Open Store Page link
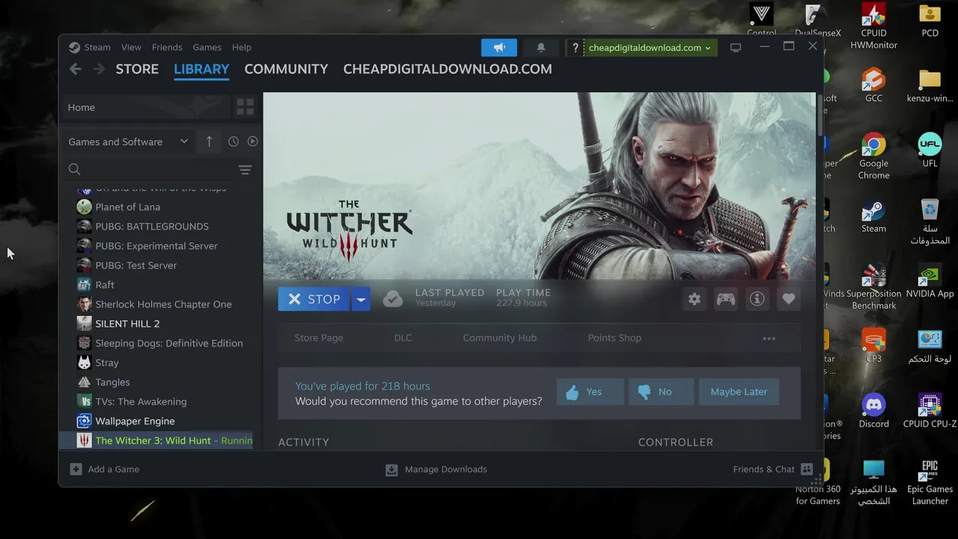 [319, 338]
